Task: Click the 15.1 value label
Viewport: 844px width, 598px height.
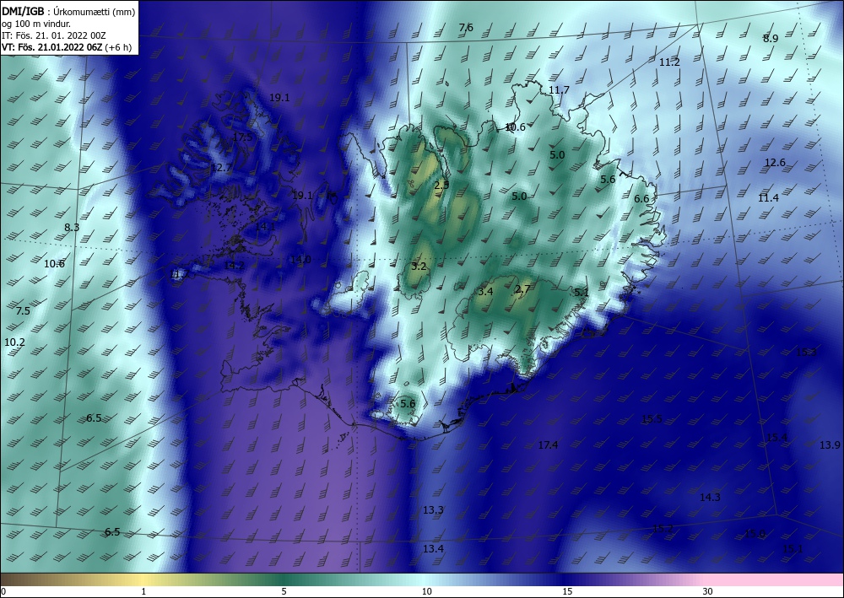Action: tap(793, 548)
